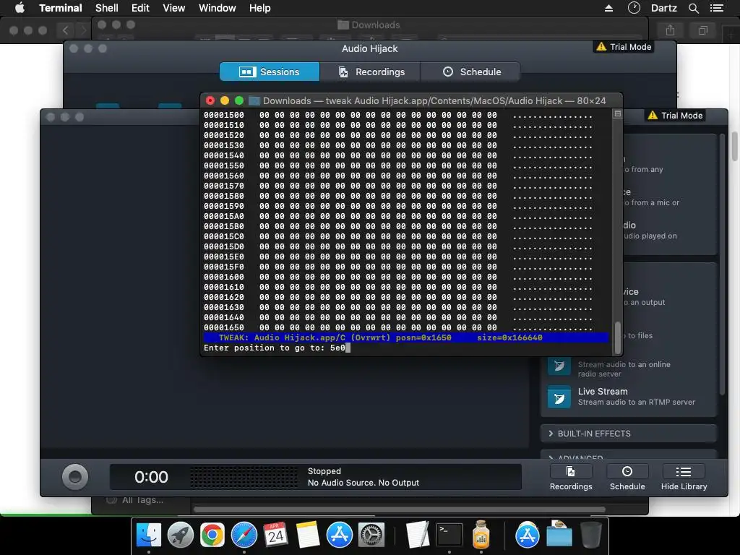
Task: Click the eject icon in menu bar
Action: pos(608,8)
